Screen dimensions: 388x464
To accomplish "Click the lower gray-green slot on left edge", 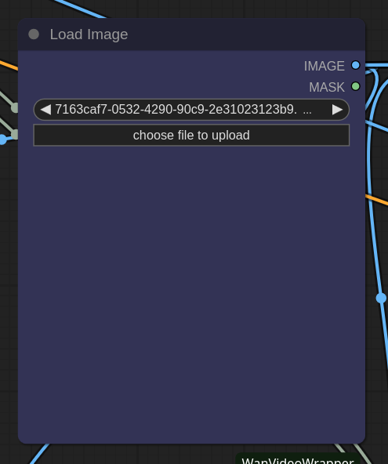I will coord(15,134).
